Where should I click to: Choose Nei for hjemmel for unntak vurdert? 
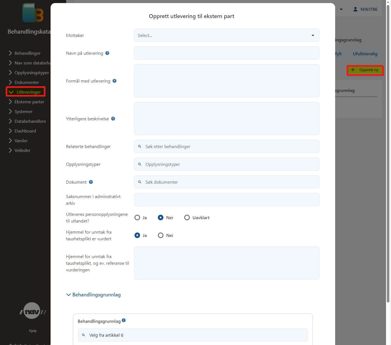[161, 235]
